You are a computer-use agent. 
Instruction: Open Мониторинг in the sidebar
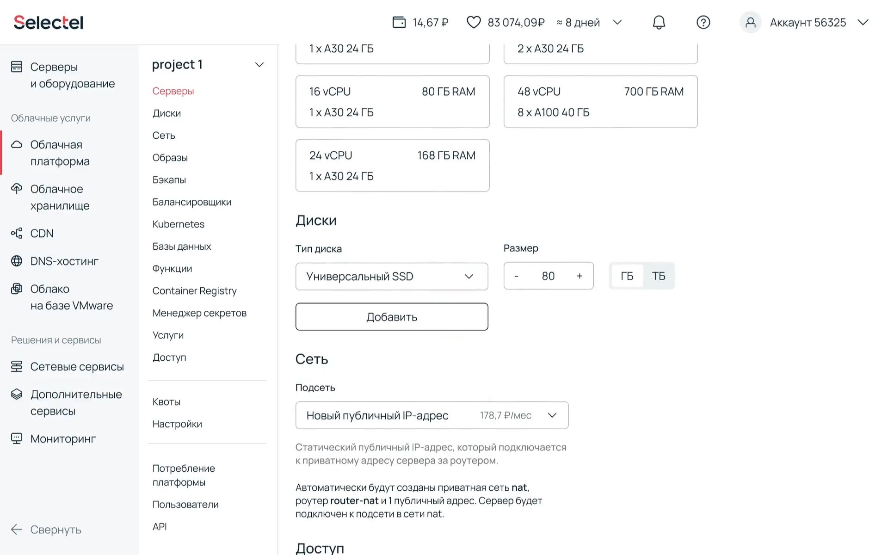(x=63, y=439)
